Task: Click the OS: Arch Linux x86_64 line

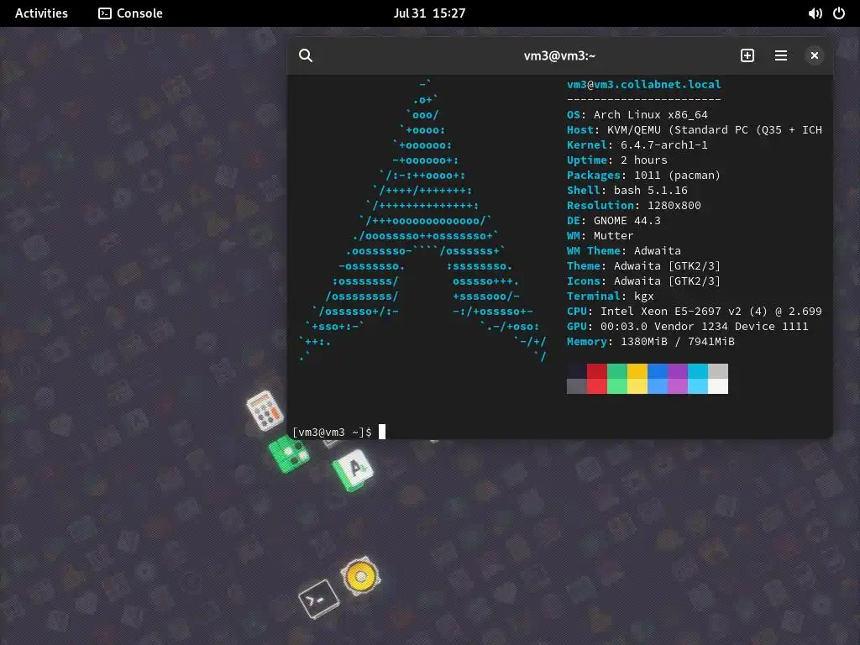Action: point(637,114)
